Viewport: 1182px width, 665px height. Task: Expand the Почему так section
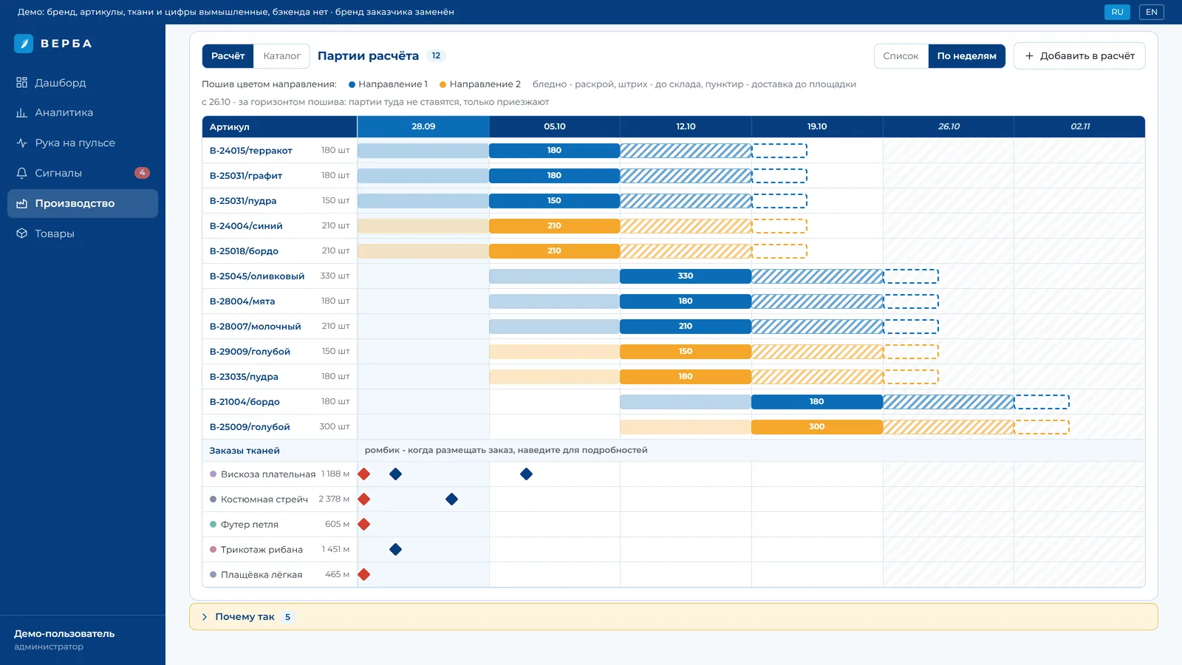pyautogui.click(x=673, y=617)
